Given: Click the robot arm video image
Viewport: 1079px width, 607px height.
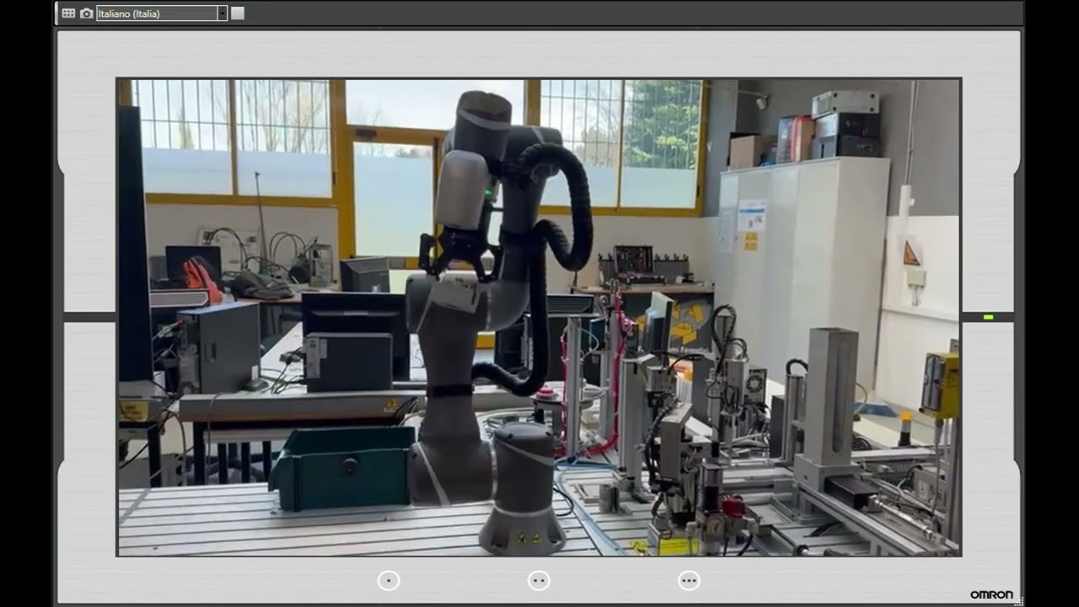Looking at the screenshot, I should coord(539,317).
